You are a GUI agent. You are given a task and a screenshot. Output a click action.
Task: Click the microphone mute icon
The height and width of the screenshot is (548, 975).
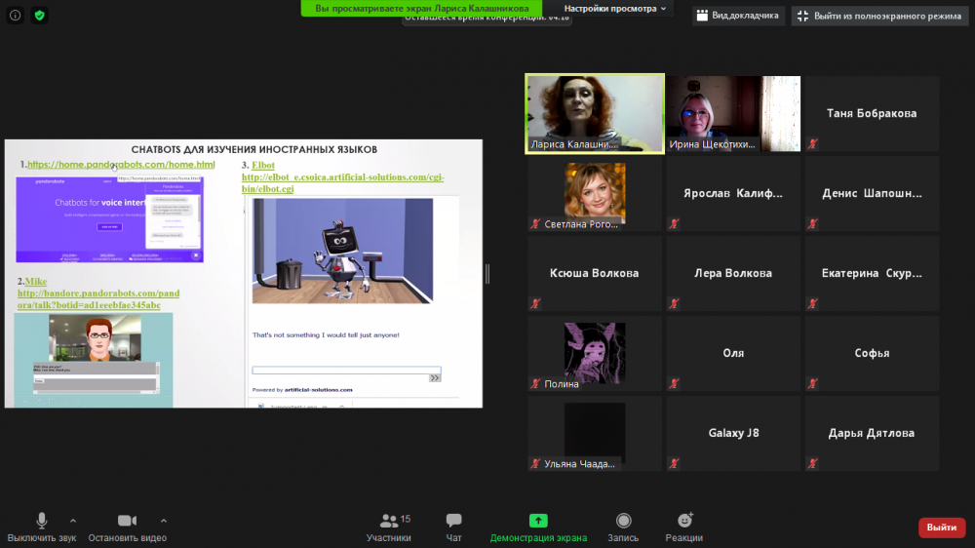[x=42, y=521]
